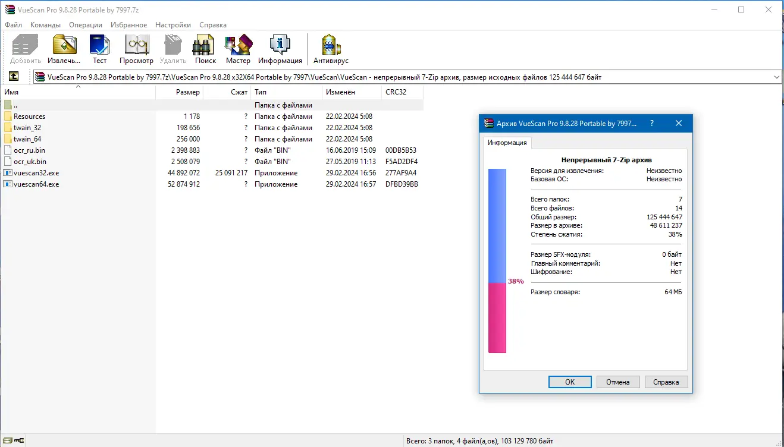Open the Поиск (Search) tool
The width and height of the screenshot is (784, 447).
pos(204,48)
